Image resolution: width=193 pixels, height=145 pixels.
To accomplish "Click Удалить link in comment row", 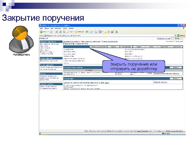I will click(x=164, y=82).
